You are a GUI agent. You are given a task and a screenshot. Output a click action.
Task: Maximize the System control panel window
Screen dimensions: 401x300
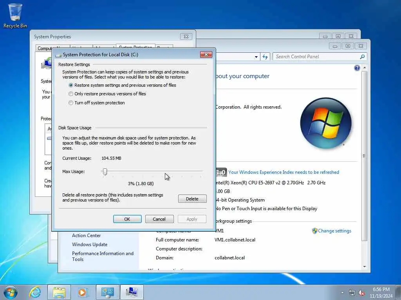click(348, 46)
